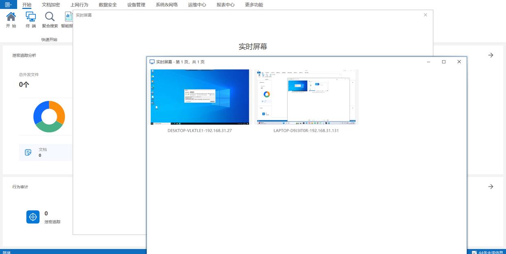Open the 运维中心 tab
Viewport: 506px width, 254px height.
(x=197, y=5)
